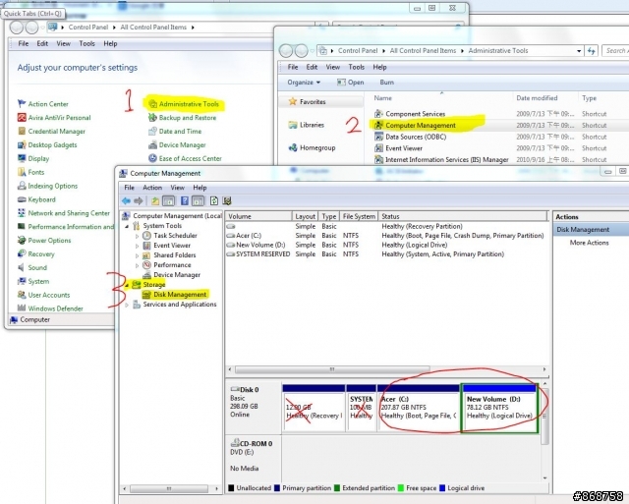Click Ease of Access Center icon
629x504 pixels.
[152, 158]
